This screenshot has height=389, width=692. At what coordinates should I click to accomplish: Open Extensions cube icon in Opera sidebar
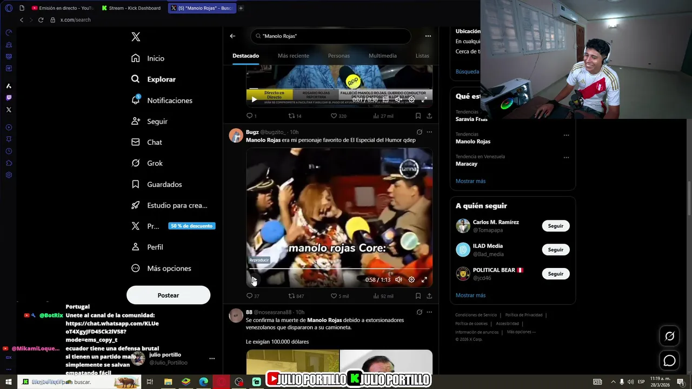pyautogui.click(x=9, y=163)
